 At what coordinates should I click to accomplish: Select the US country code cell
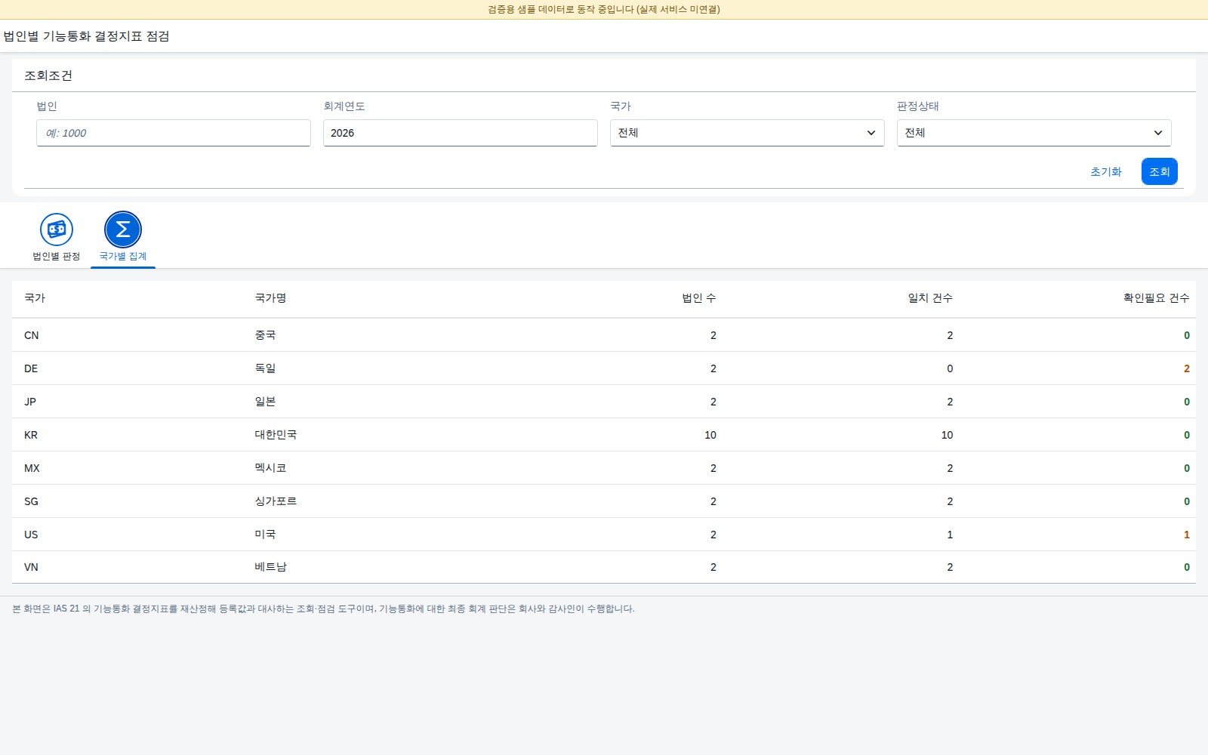pos(31,535)
